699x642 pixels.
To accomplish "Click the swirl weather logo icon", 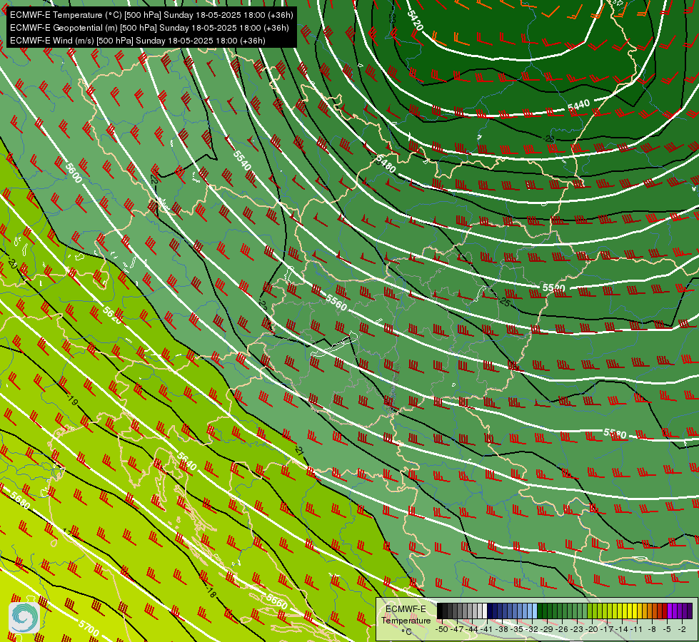I will (x=24, y=617).
